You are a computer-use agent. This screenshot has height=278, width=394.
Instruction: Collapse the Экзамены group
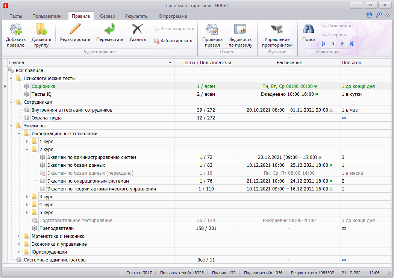point(11,126)
